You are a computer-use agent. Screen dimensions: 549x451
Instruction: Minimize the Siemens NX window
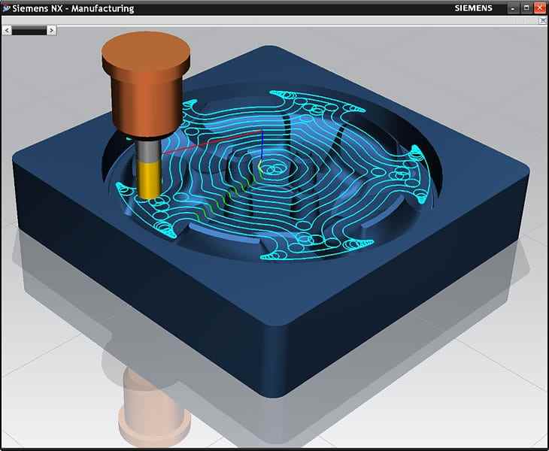[514, 8]
